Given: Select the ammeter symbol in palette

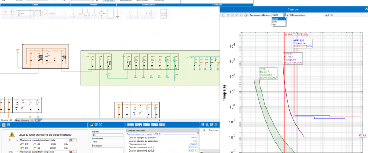Looking at the screenshot, I should (151, 13).
